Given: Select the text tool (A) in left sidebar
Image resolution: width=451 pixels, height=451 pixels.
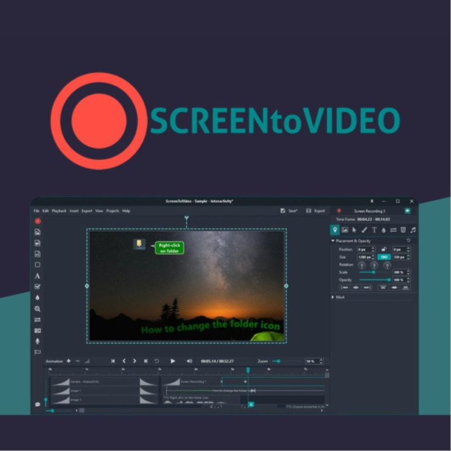Looking at the screenshot, I should click(37, 276).
